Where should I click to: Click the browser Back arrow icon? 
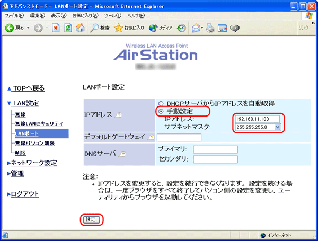10,28
